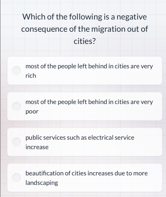Click the answer text ending with 'very poor'
This screenshot has width=166, height=197.
(x=89, y=102)
